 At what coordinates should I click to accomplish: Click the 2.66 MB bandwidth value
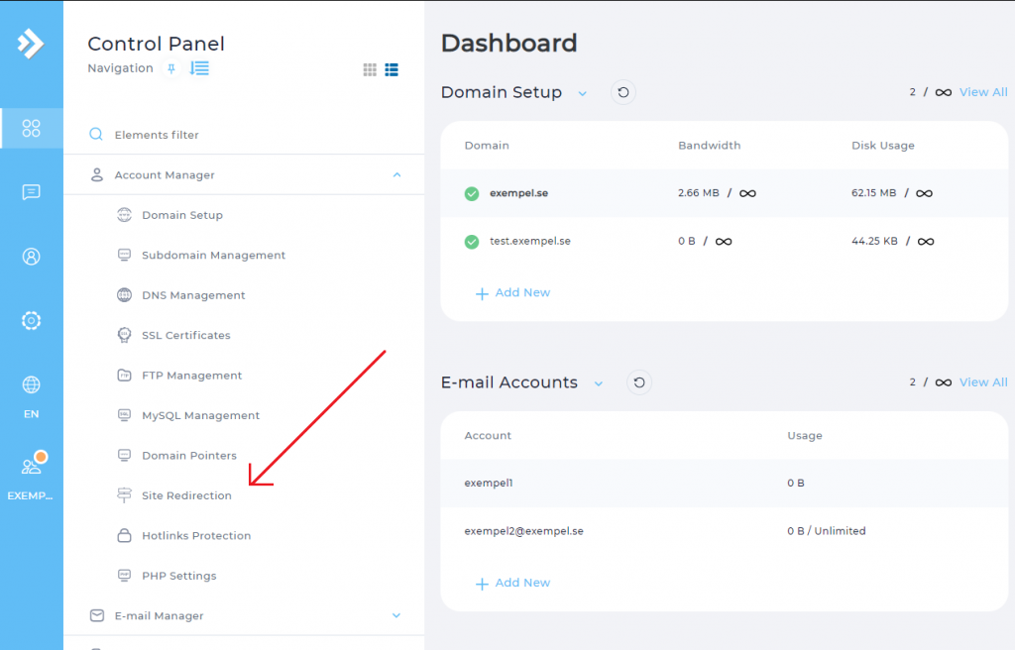(699, 193)
